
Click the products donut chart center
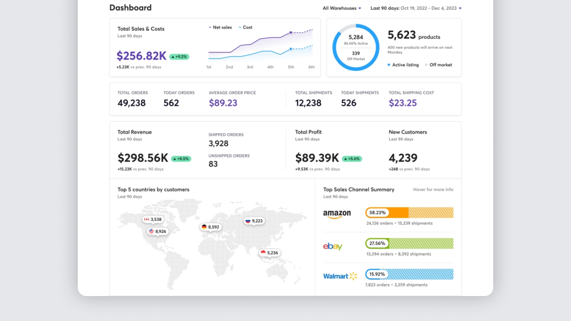(356, 48)
